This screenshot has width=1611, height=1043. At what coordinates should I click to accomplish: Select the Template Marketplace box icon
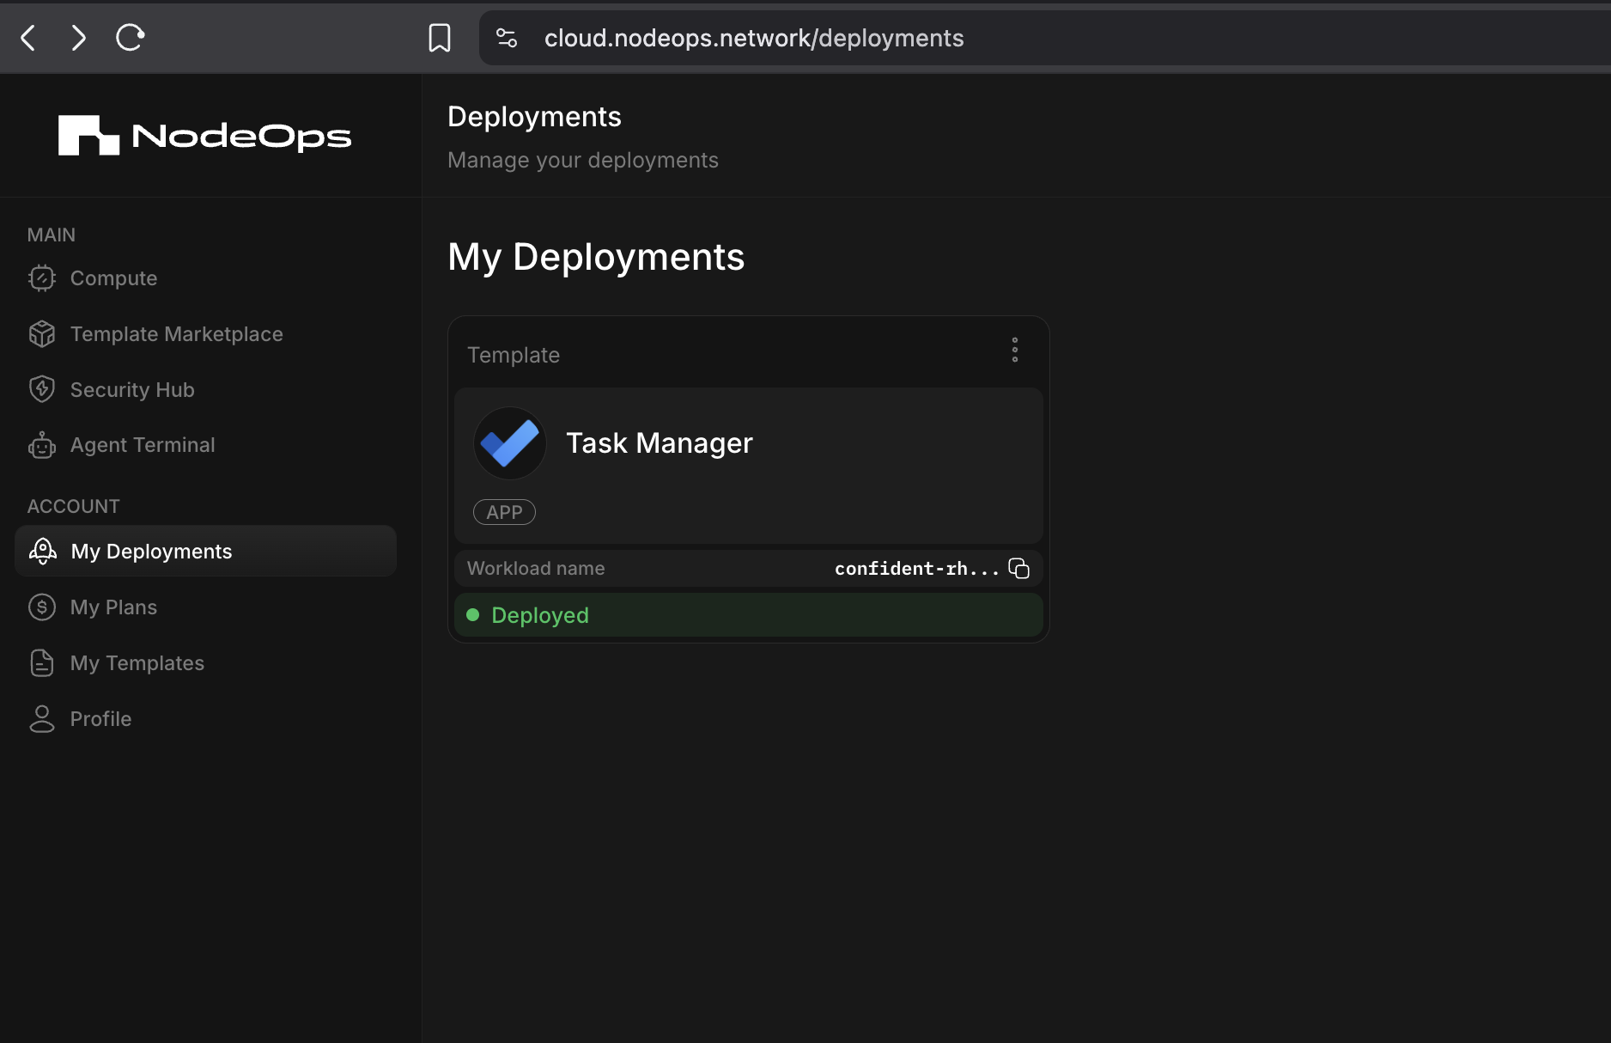42,333
